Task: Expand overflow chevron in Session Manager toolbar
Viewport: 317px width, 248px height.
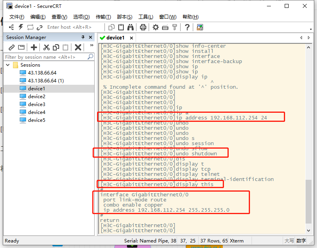Action: (x=91, y=45)
